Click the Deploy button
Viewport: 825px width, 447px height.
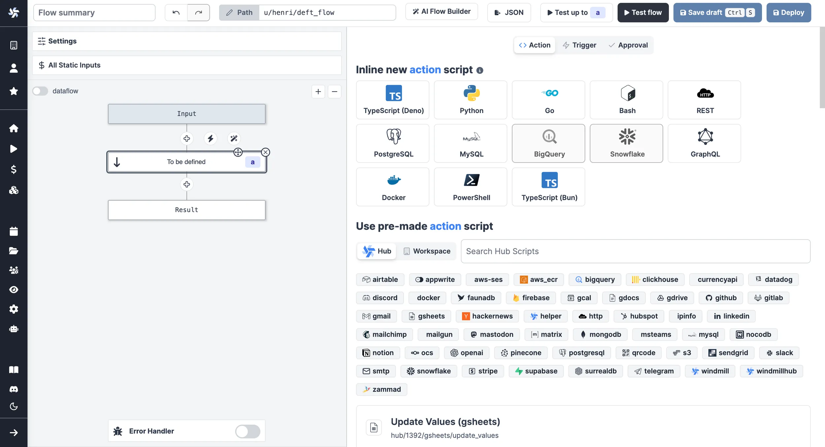788,13
